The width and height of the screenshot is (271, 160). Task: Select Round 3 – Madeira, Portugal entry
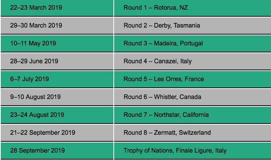pos(163,43)
